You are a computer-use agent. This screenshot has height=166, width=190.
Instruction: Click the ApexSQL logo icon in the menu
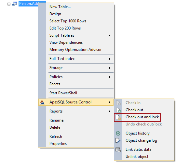click(x=42, y=102)
